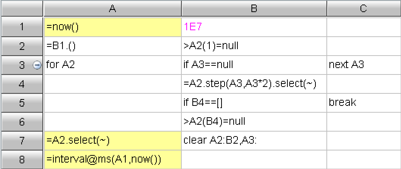Click the 'break' cell

point(364,103)
